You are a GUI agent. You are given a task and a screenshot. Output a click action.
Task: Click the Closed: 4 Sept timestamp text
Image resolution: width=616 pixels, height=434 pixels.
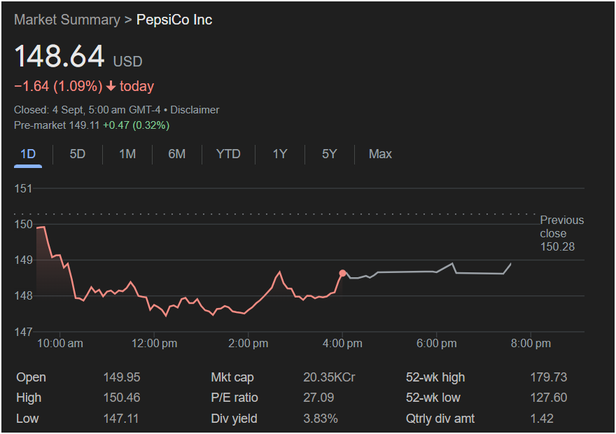click(x=87, y=110)
